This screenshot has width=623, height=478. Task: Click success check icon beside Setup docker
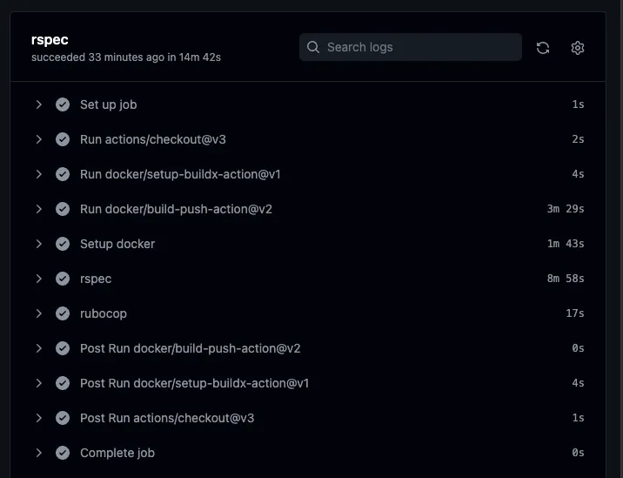(x=63, y=244)
